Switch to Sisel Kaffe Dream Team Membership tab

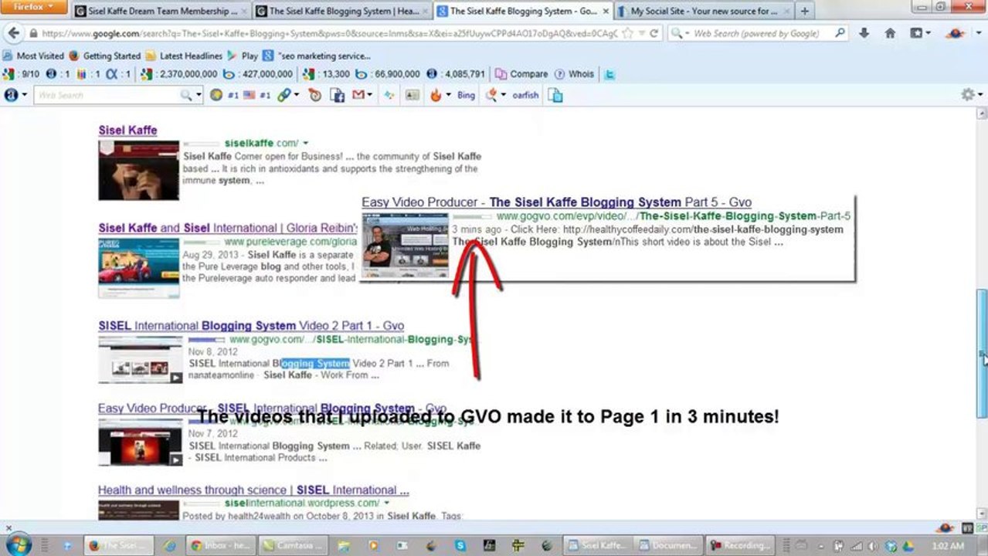[161, 12]
